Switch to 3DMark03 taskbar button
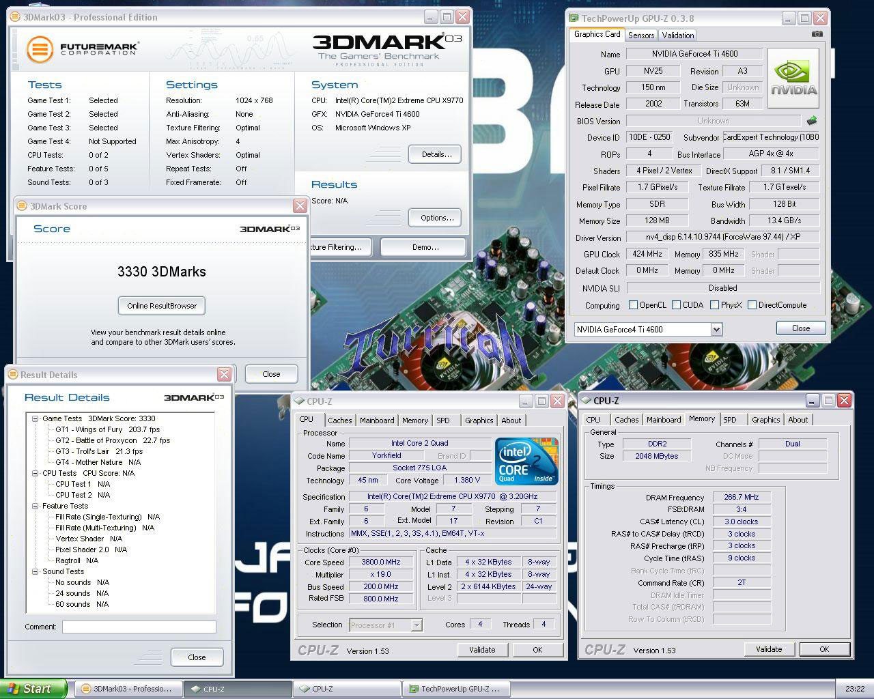874x699 pixels. coord(128,689)
